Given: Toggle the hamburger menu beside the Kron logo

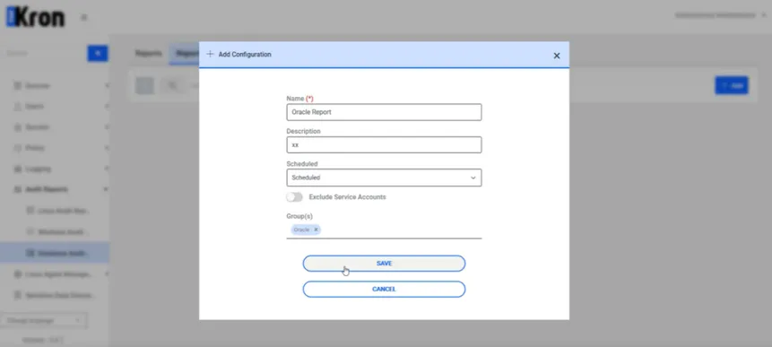Looking at the screenshot, I should (x=83, y=18).
